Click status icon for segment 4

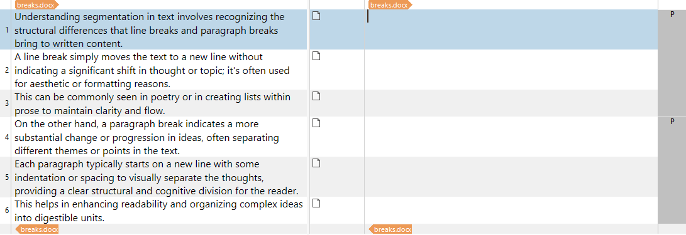(316, 123)
